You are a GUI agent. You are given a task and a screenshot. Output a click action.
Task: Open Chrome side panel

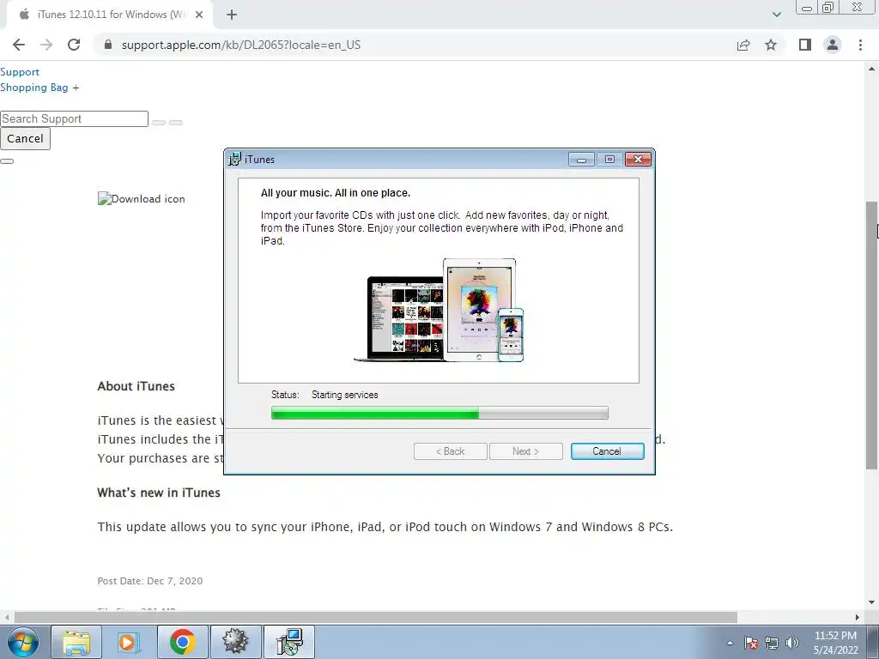click(805, 45)
